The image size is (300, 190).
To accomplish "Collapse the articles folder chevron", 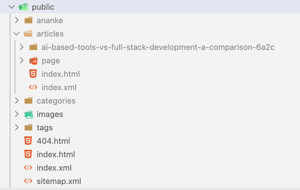I will [x=16, y=34].
